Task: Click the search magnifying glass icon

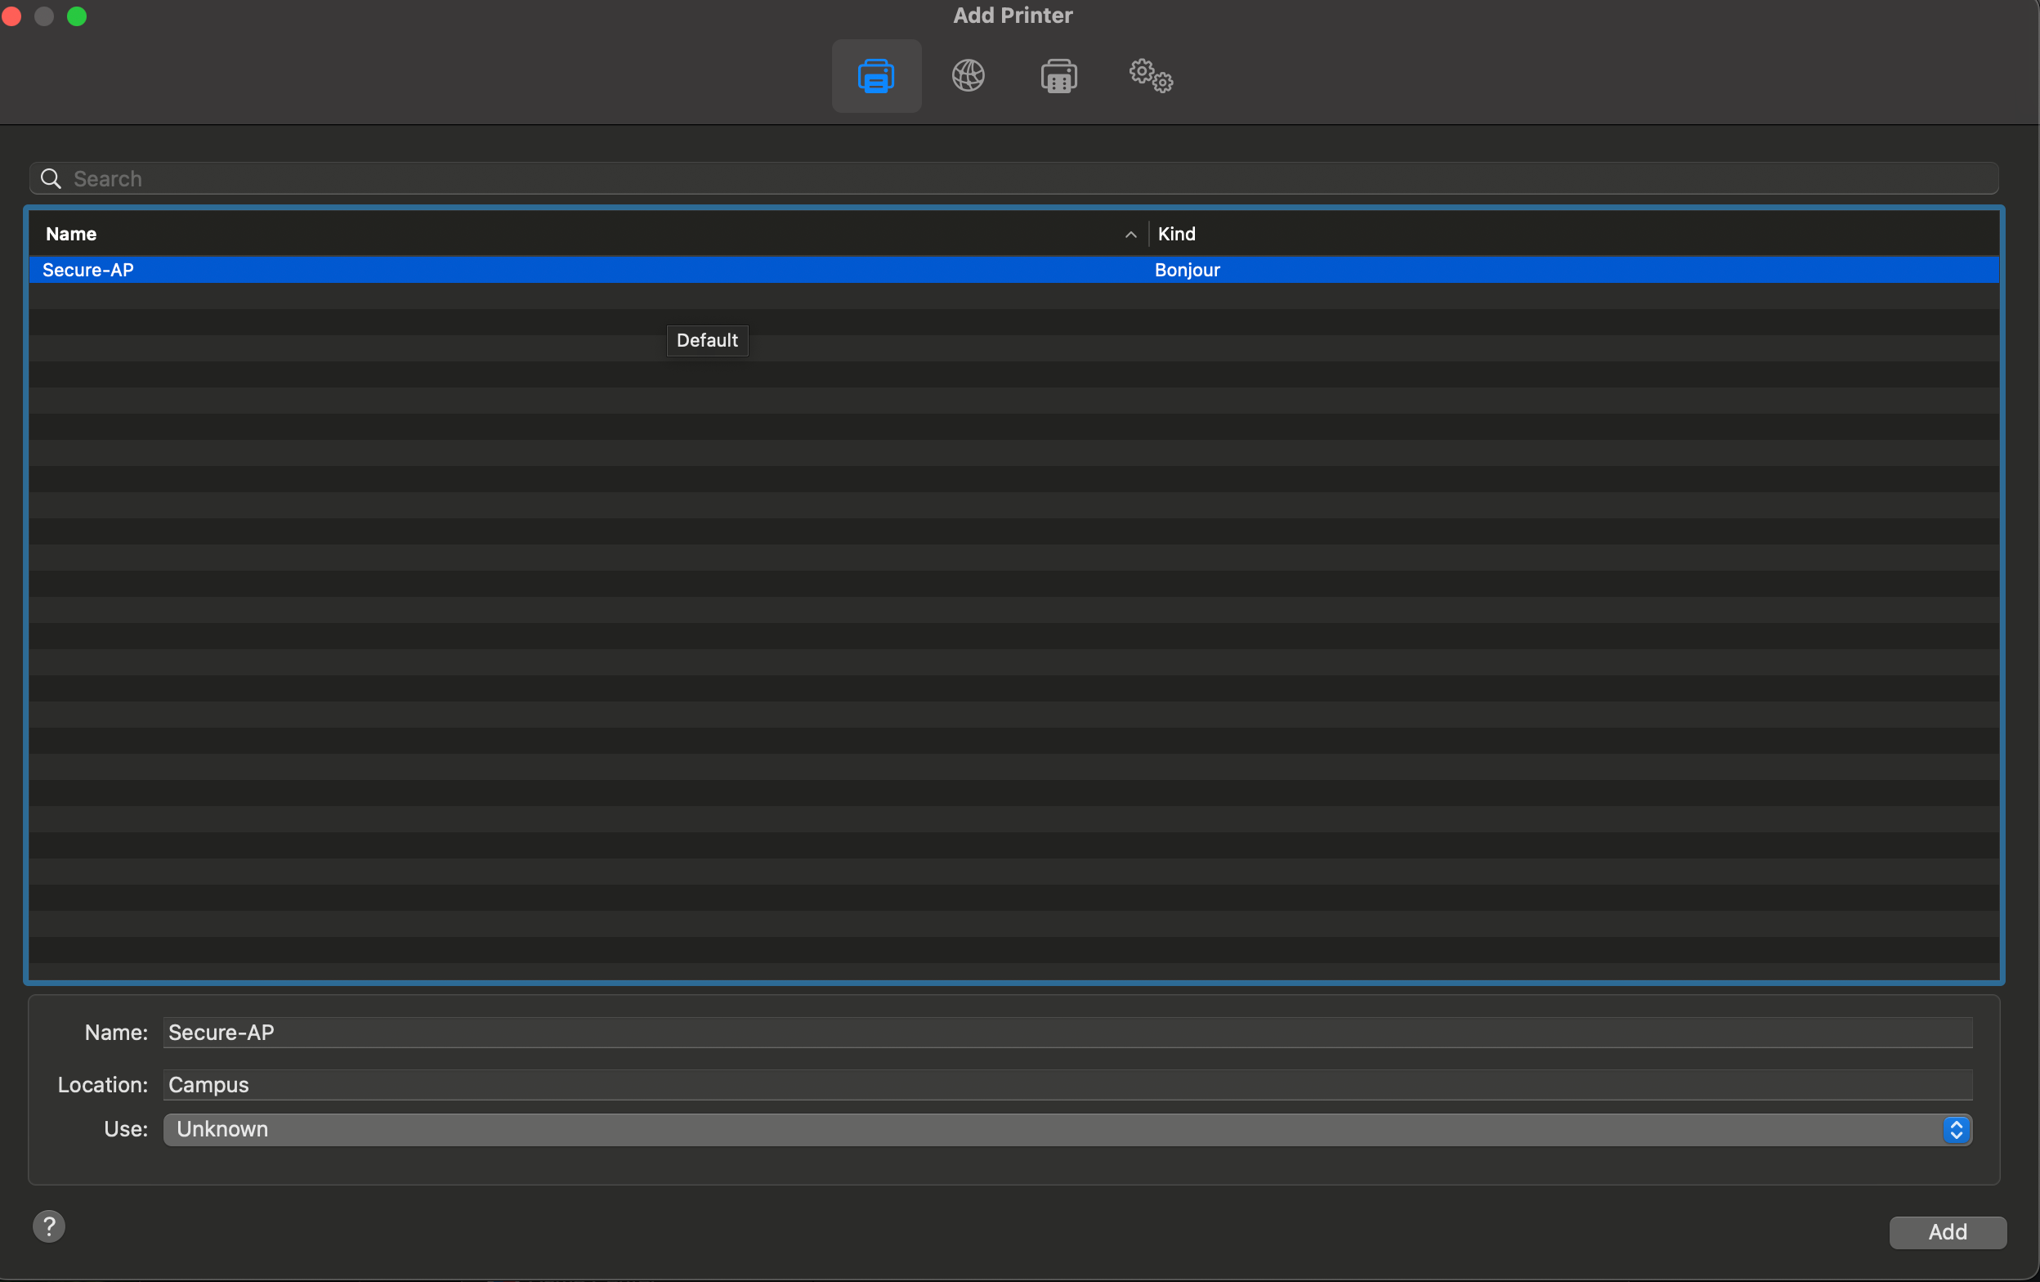Action: 51,179
